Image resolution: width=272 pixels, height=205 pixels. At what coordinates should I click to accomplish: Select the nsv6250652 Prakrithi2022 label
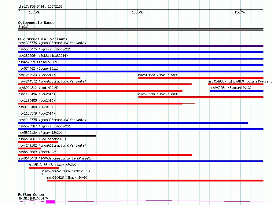[x=66, y=171]
